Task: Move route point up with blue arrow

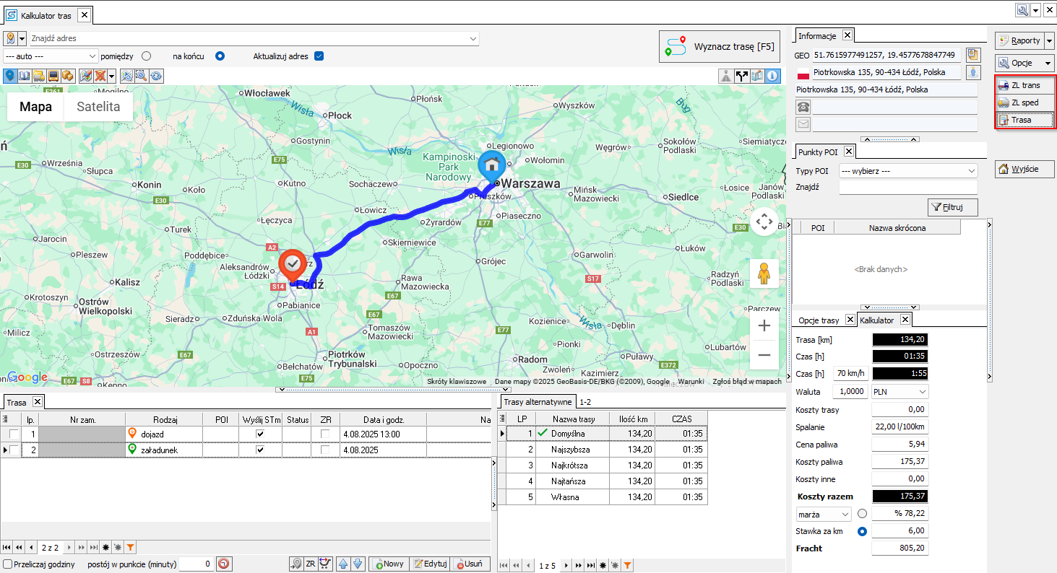Action: 343,564
